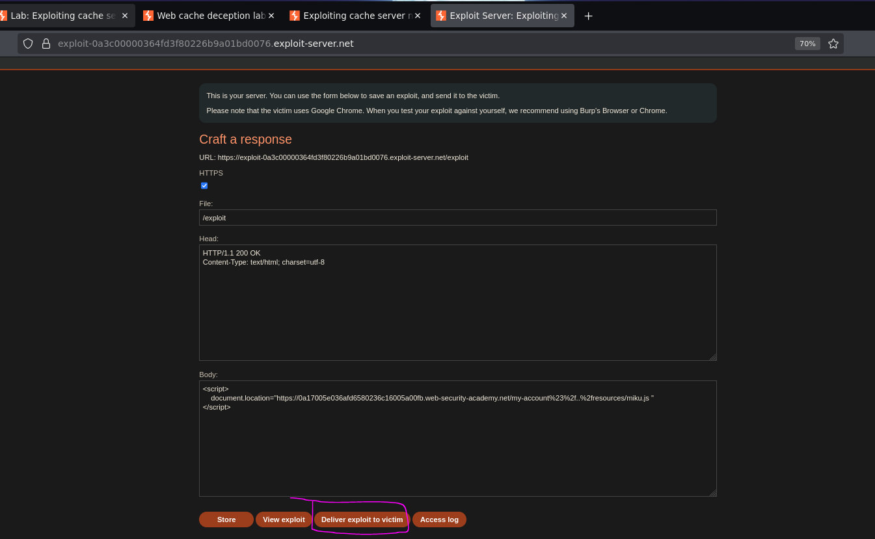Click the Store button
Screen dimensions: 875x539
[x=226, y=519]
